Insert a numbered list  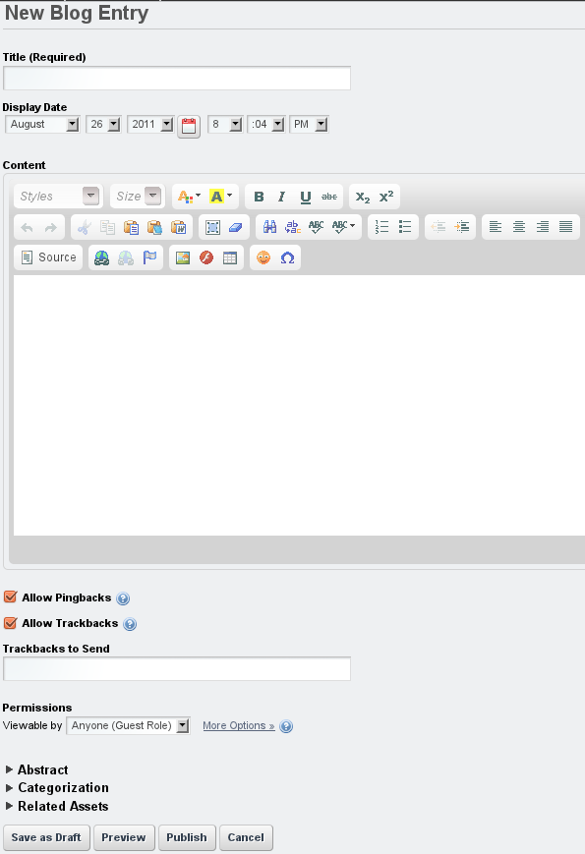[x=381, y=227]
